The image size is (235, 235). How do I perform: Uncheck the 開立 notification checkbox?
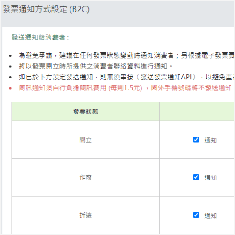(196, 140)
